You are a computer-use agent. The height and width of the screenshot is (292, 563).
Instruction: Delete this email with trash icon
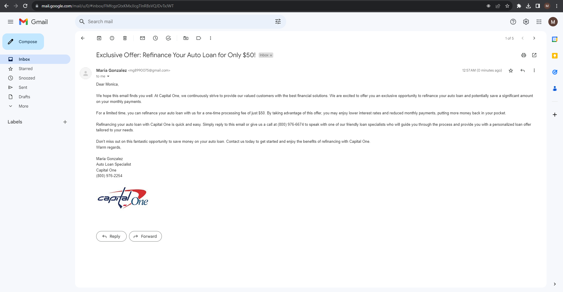(x=125, y=38)
